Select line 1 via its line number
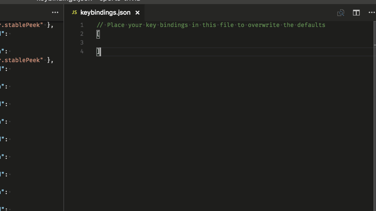 click(x=82, y=25)
